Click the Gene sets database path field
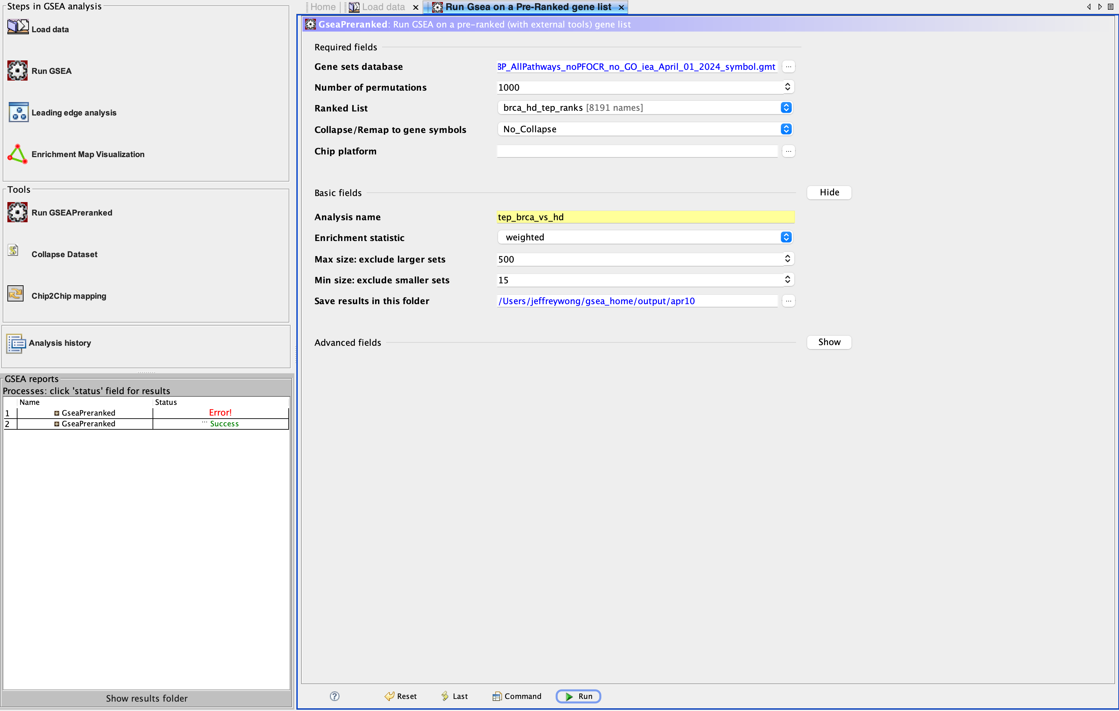1119x711 pixels. 637,66
